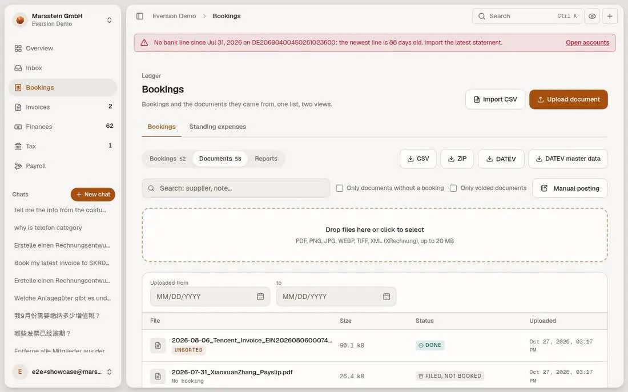Click the 'Uploaded from' date field
This screenshot has height=392, width=628.
click(x=210, y=297)
